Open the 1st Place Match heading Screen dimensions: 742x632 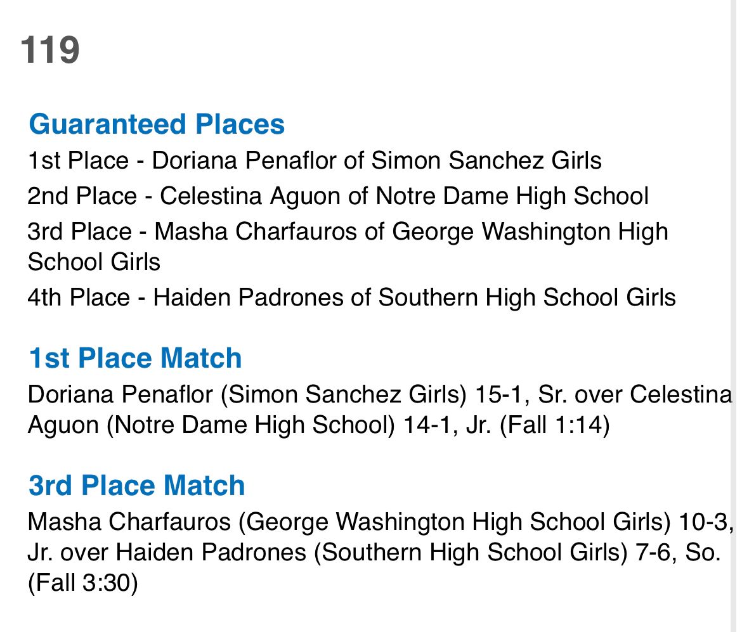135,358
